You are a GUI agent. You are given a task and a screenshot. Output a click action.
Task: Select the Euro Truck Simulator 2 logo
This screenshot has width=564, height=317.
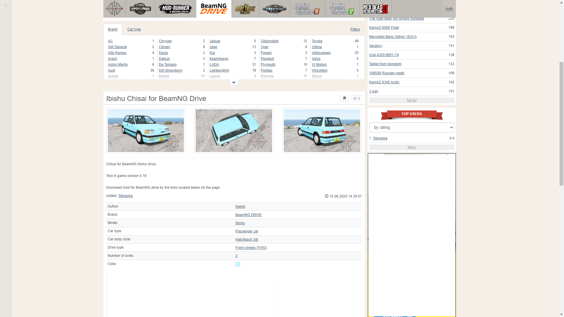pyautogui.click(x=245, y=9)
